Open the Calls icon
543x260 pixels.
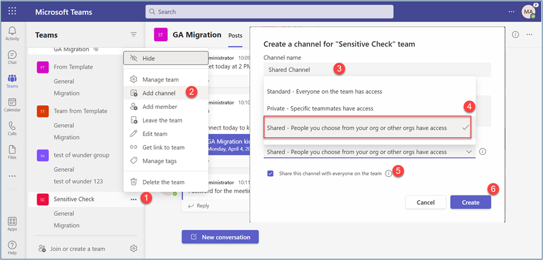12,129
